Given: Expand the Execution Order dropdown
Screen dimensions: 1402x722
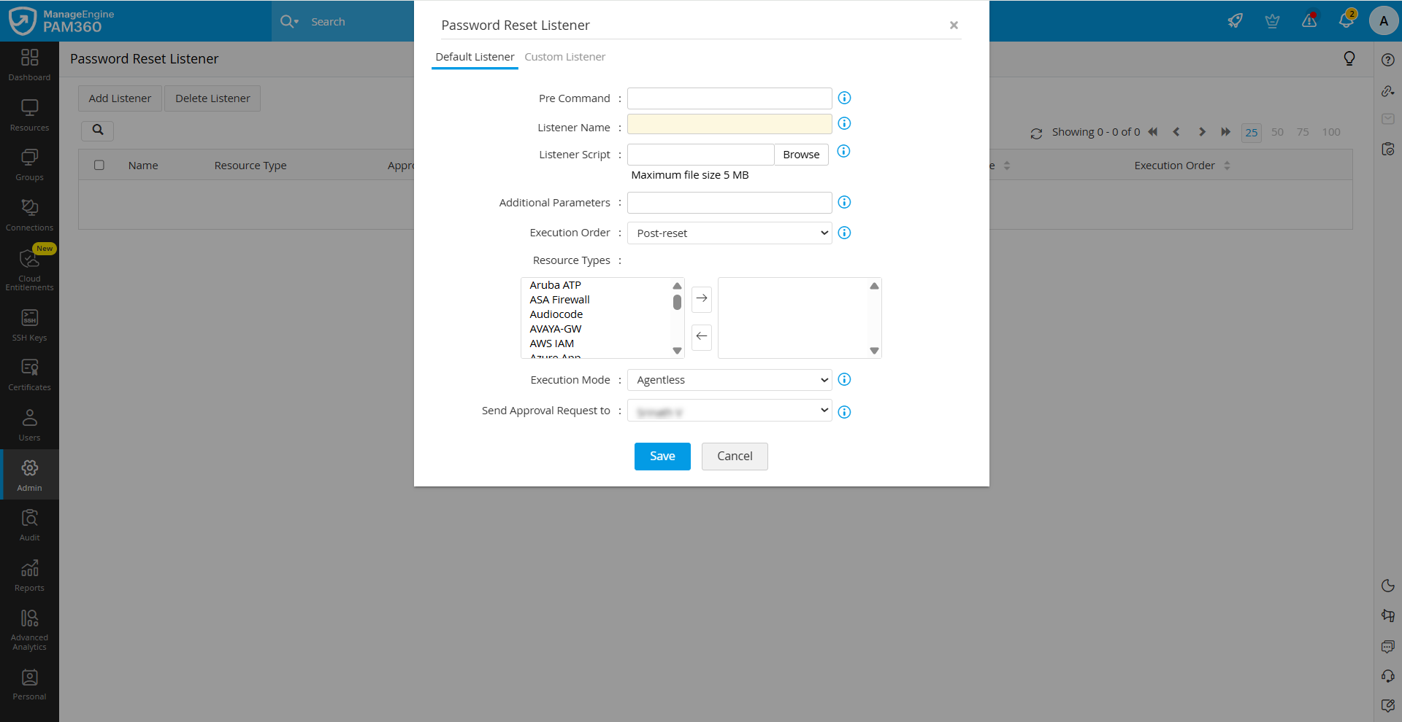Looking at the screenshot, I should pos(729,233).
